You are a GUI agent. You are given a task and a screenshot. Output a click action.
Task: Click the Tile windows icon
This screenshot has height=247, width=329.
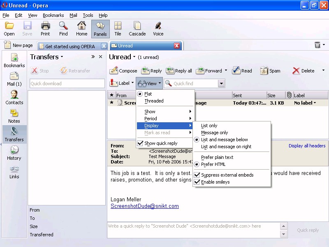[118, 26]
